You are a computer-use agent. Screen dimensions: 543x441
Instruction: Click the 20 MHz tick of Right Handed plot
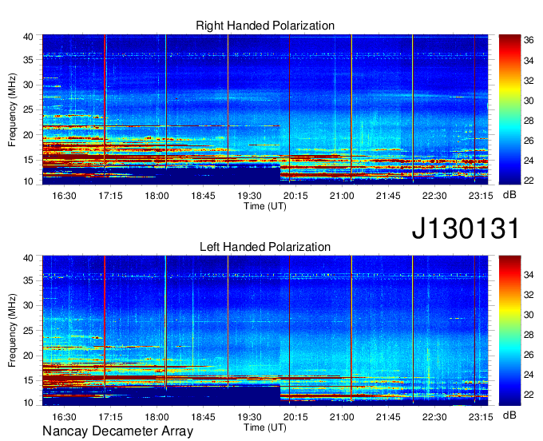pyautogui.click(x=28, y=135)
